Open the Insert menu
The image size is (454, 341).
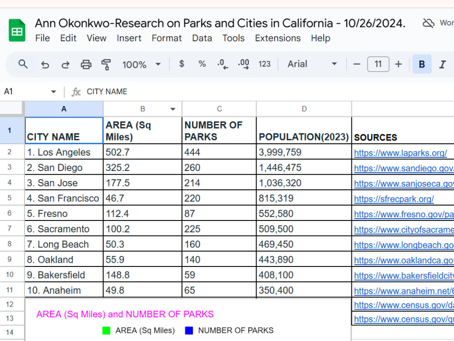pos(129,38)
